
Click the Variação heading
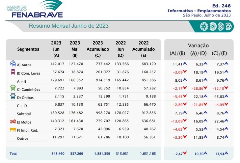click(x=198, y=46)
